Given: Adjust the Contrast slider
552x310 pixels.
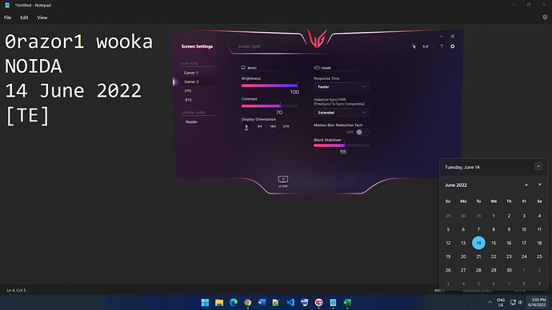Looking at the screenshot, I should (x=270, y=105).
